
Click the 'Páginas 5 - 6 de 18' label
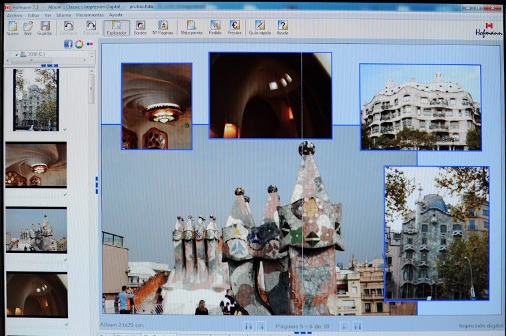(x=302, y=326)
